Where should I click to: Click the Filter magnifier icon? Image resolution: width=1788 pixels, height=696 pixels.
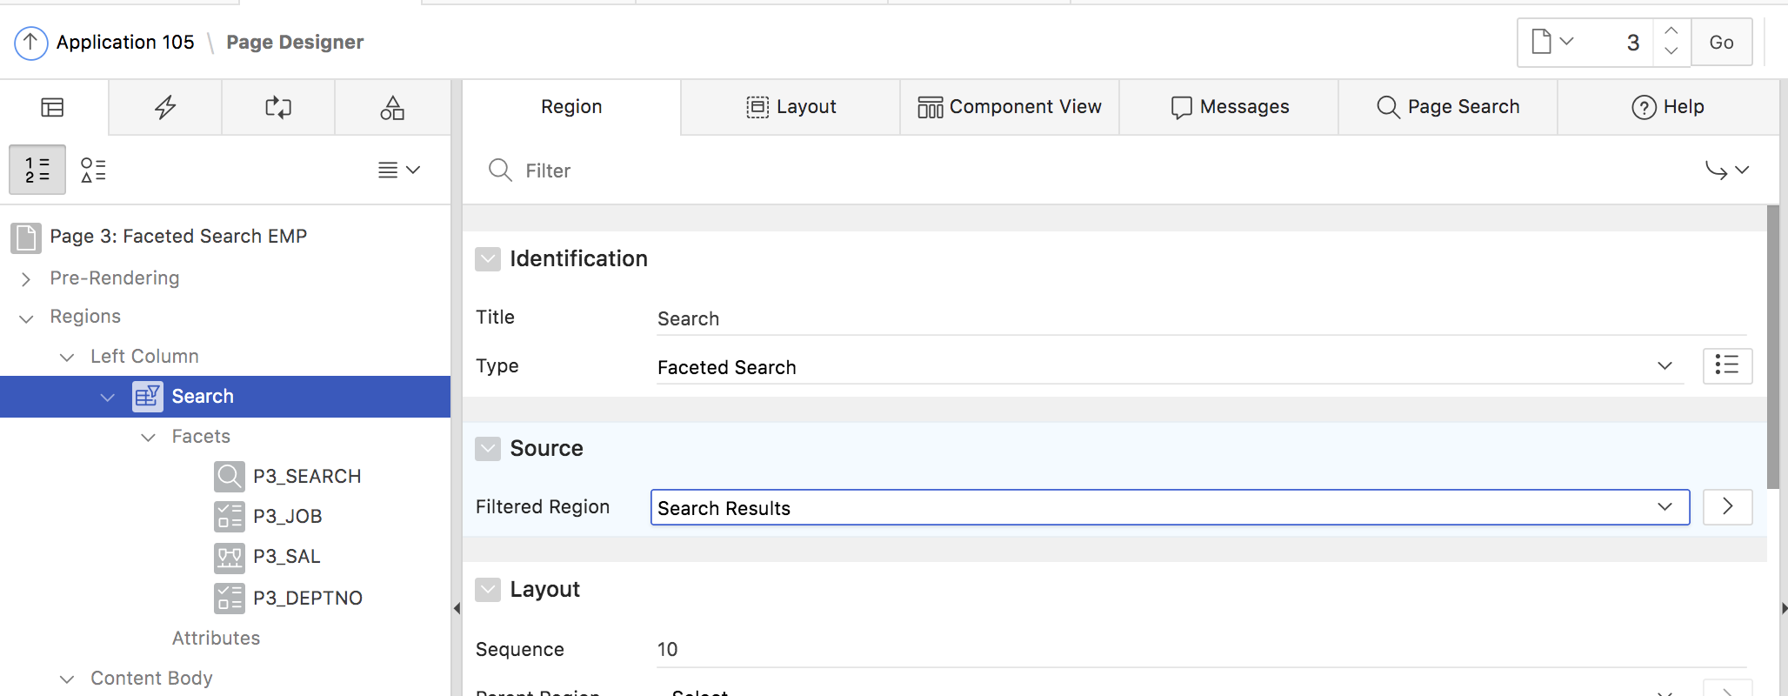500,170
